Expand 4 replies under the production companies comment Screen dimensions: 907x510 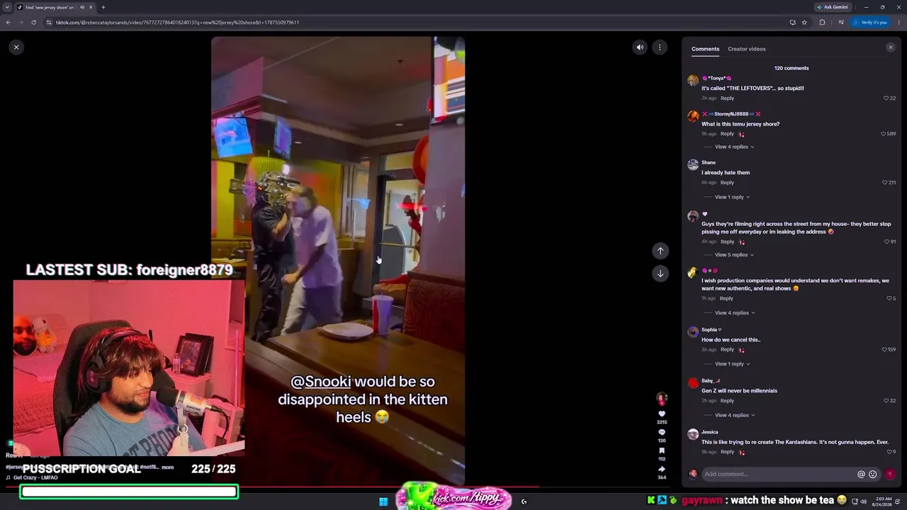click(735, 313)
